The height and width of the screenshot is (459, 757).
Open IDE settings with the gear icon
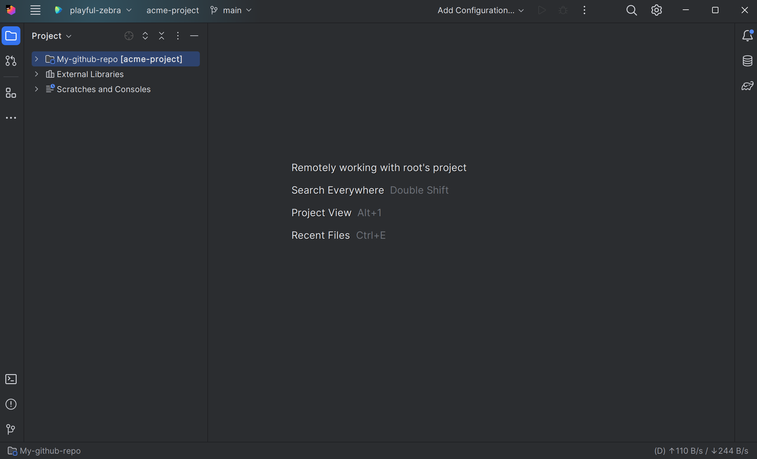pyautogui.click(x=657, y=10)
